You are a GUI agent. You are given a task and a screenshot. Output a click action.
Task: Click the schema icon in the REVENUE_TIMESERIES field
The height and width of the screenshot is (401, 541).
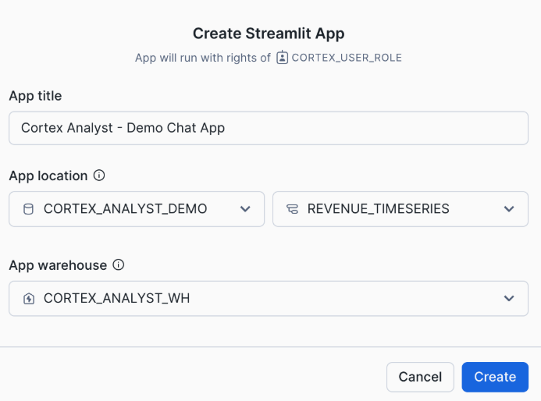(293, 209)
